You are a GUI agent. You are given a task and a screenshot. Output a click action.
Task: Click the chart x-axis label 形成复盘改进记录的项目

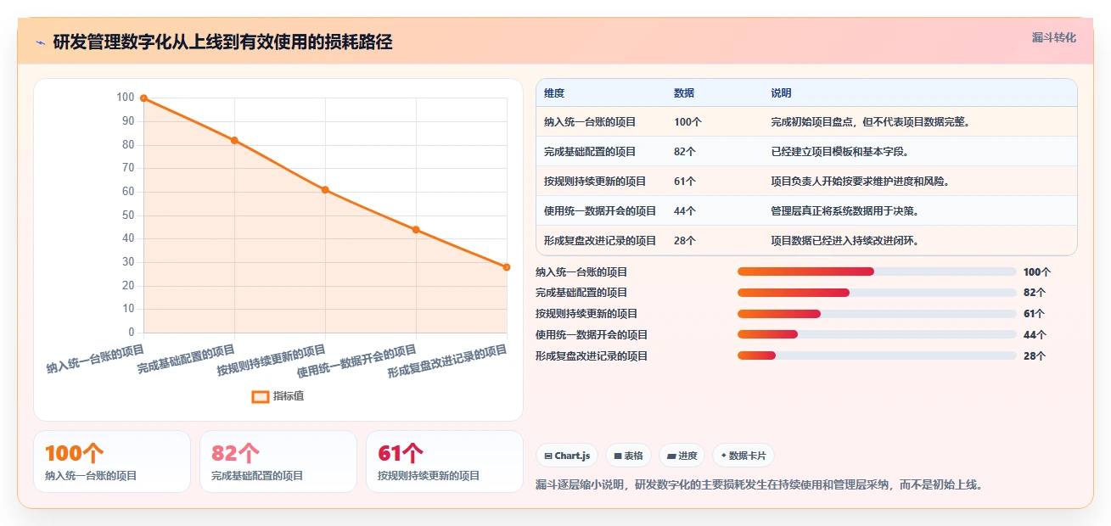(447, 361)
